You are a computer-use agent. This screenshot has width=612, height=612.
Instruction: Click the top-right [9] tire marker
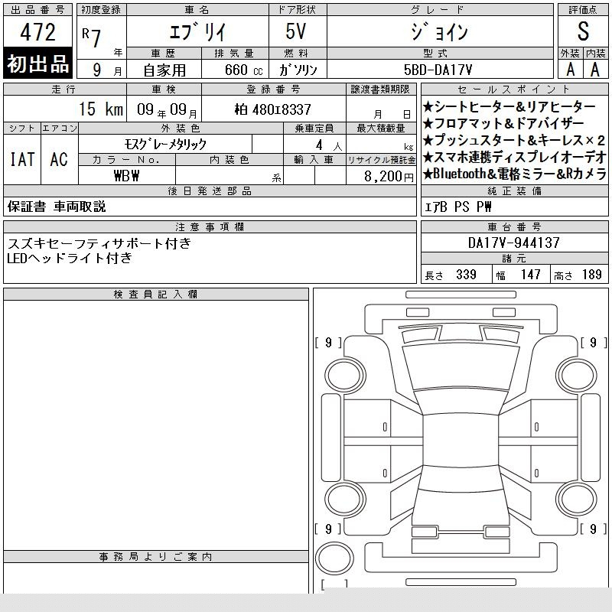pos(593,343)
